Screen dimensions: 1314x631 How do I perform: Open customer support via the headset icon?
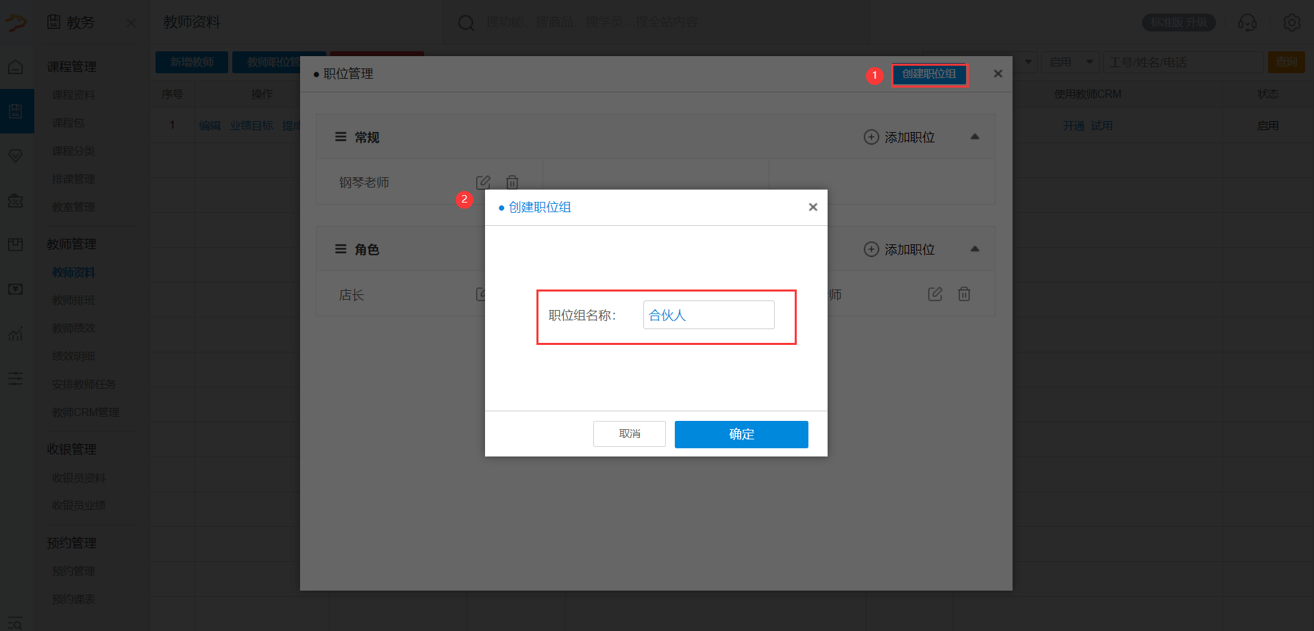[1248, 23]
